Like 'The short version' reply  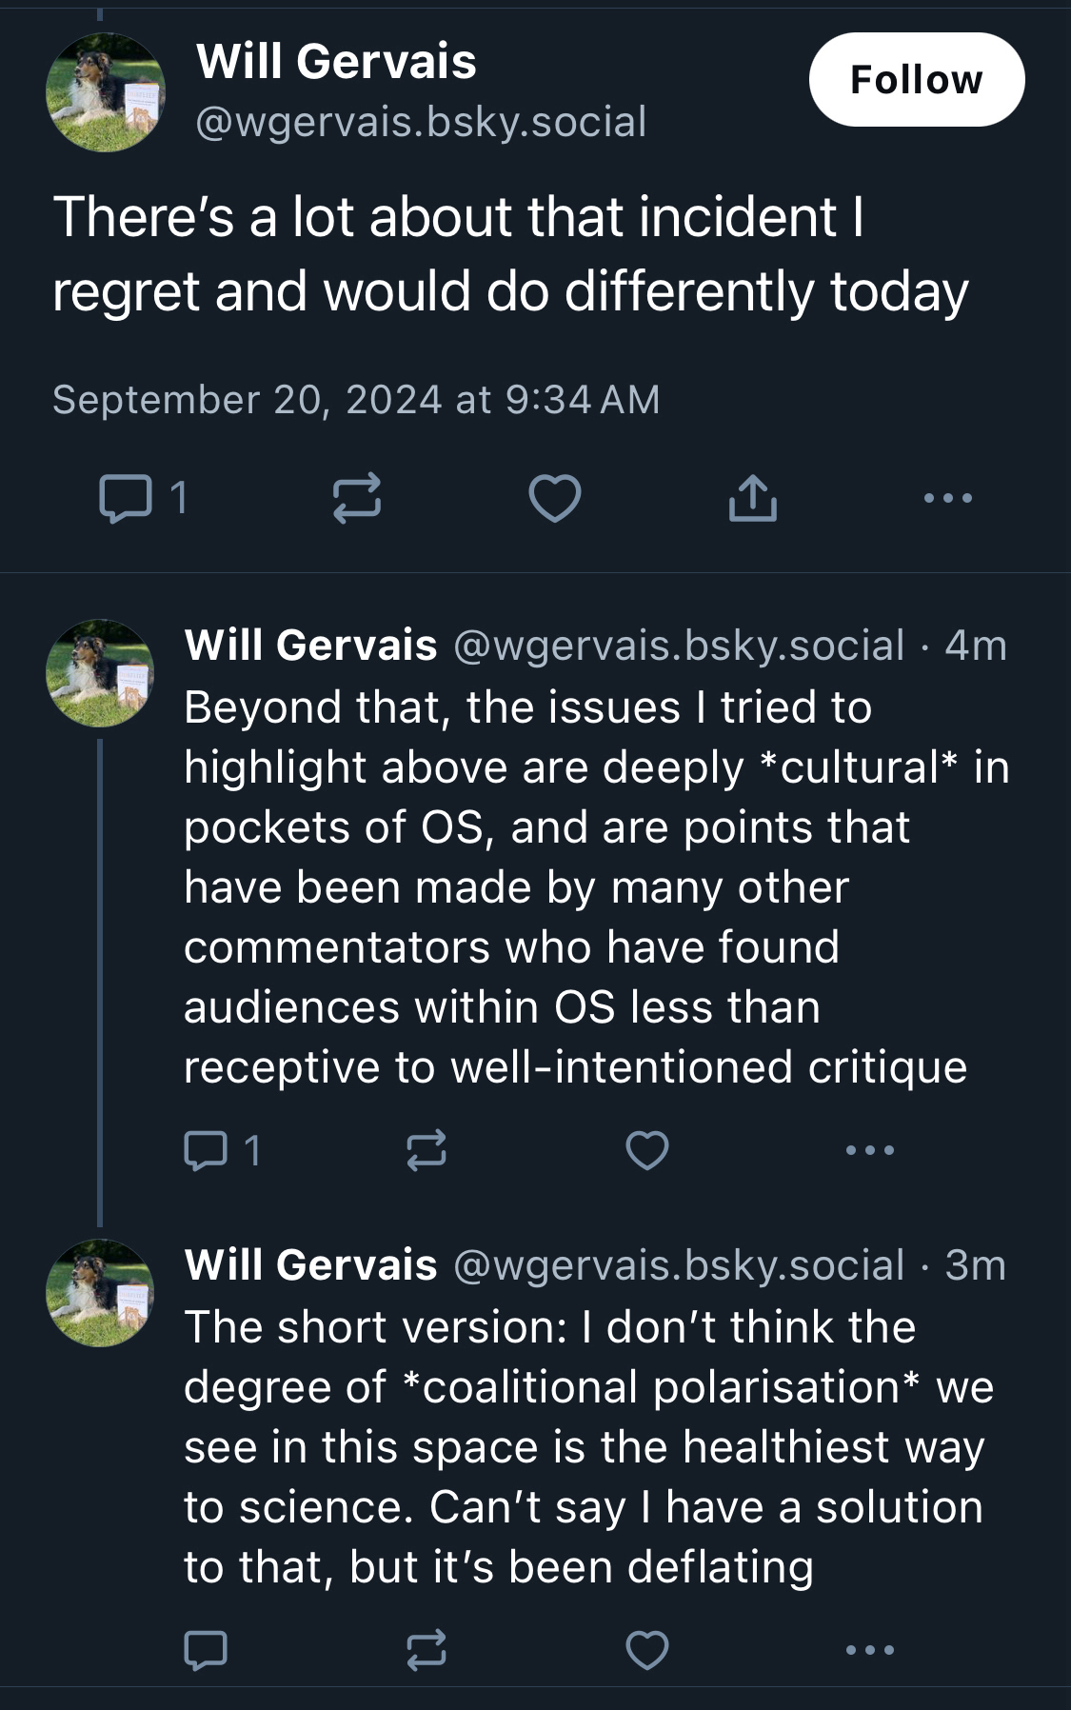[x=647, y=1650]
